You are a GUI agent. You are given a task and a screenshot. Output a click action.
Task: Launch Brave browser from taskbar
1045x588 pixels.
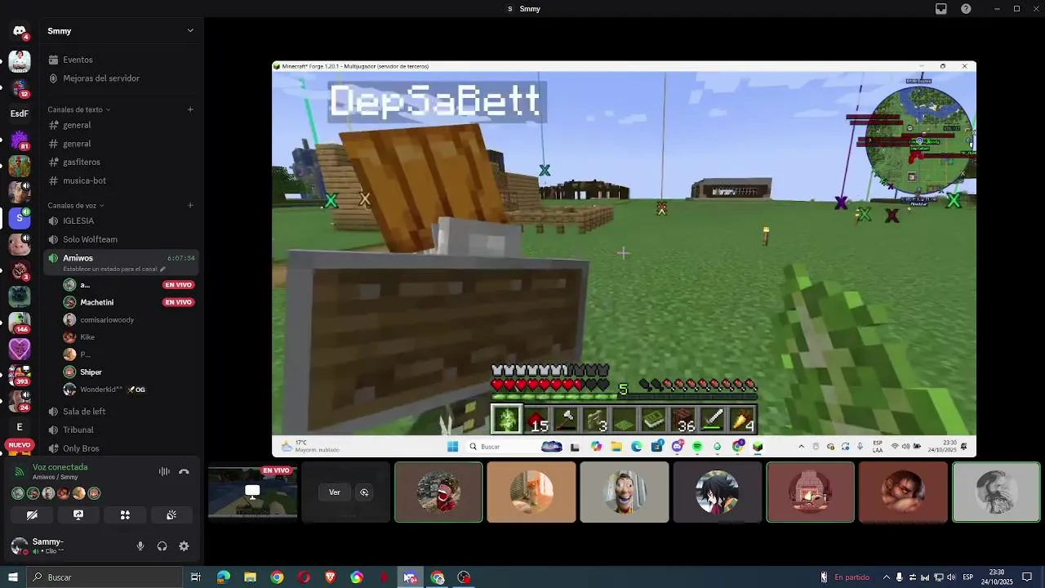pos(330,577)
